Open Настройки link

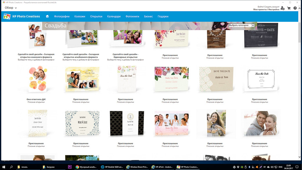(274, 9)
